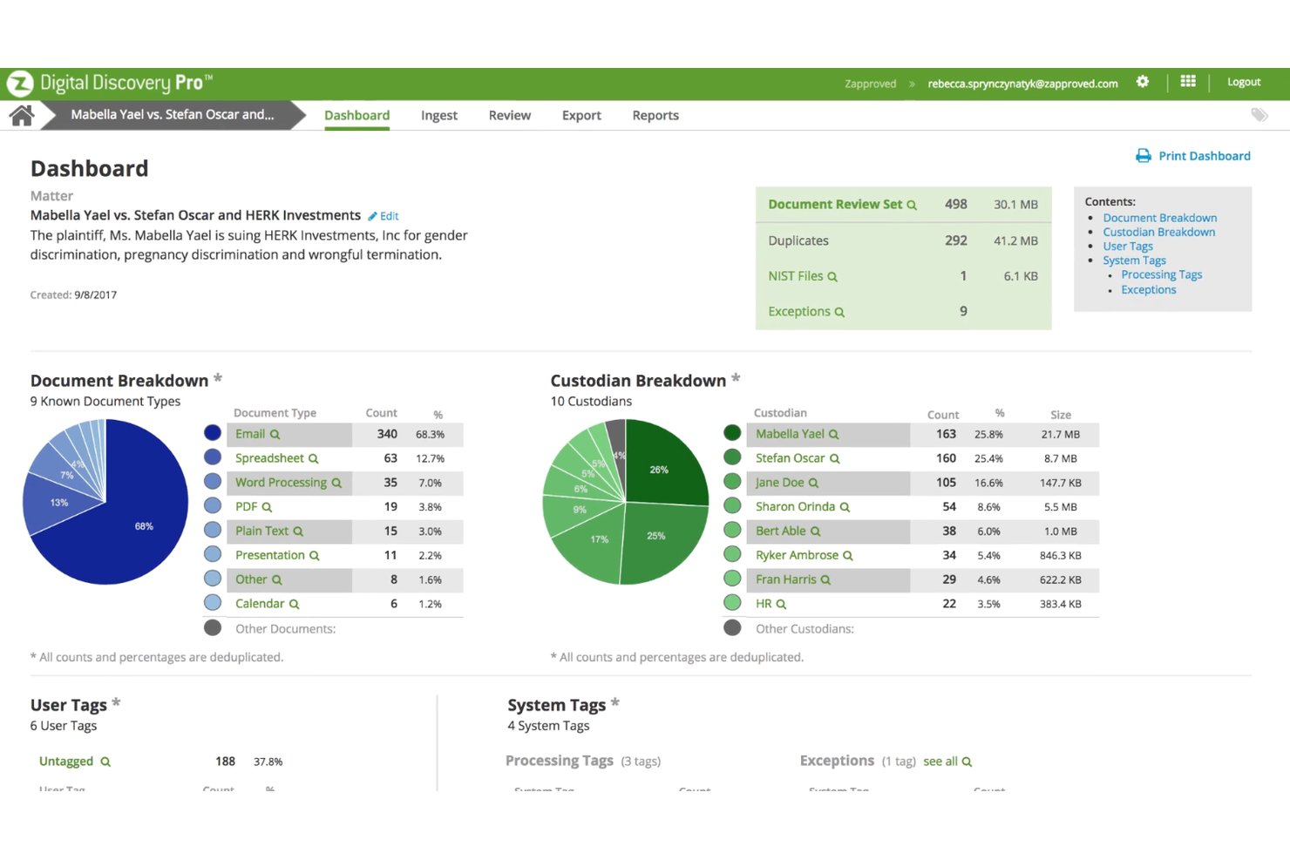
Task: Click the printer icon for Print Dashboard
Action: [x=1144, y=156]
